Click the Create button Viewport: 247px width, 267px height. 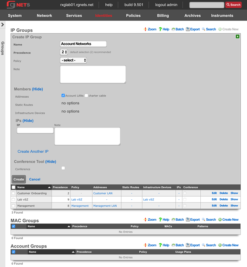(x=19, y=179)
